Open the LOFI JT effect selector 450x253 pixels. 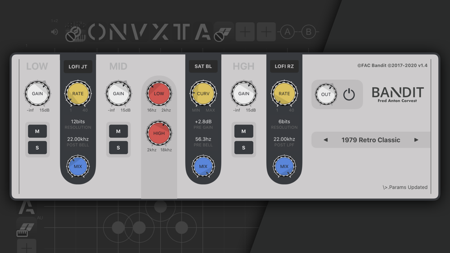(78, 67)
